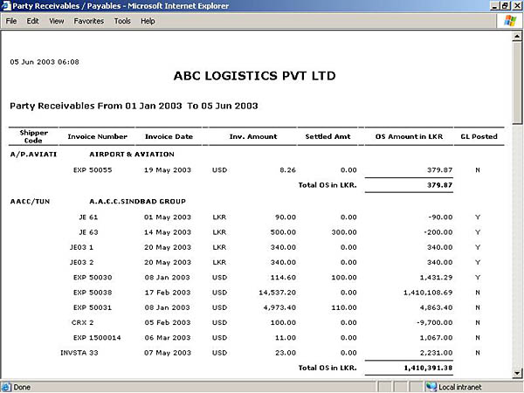Image resolution: width=524 pixels, height=393 pixels.
Task: Click the scrollbar down arrow
Action: point(517,373)
